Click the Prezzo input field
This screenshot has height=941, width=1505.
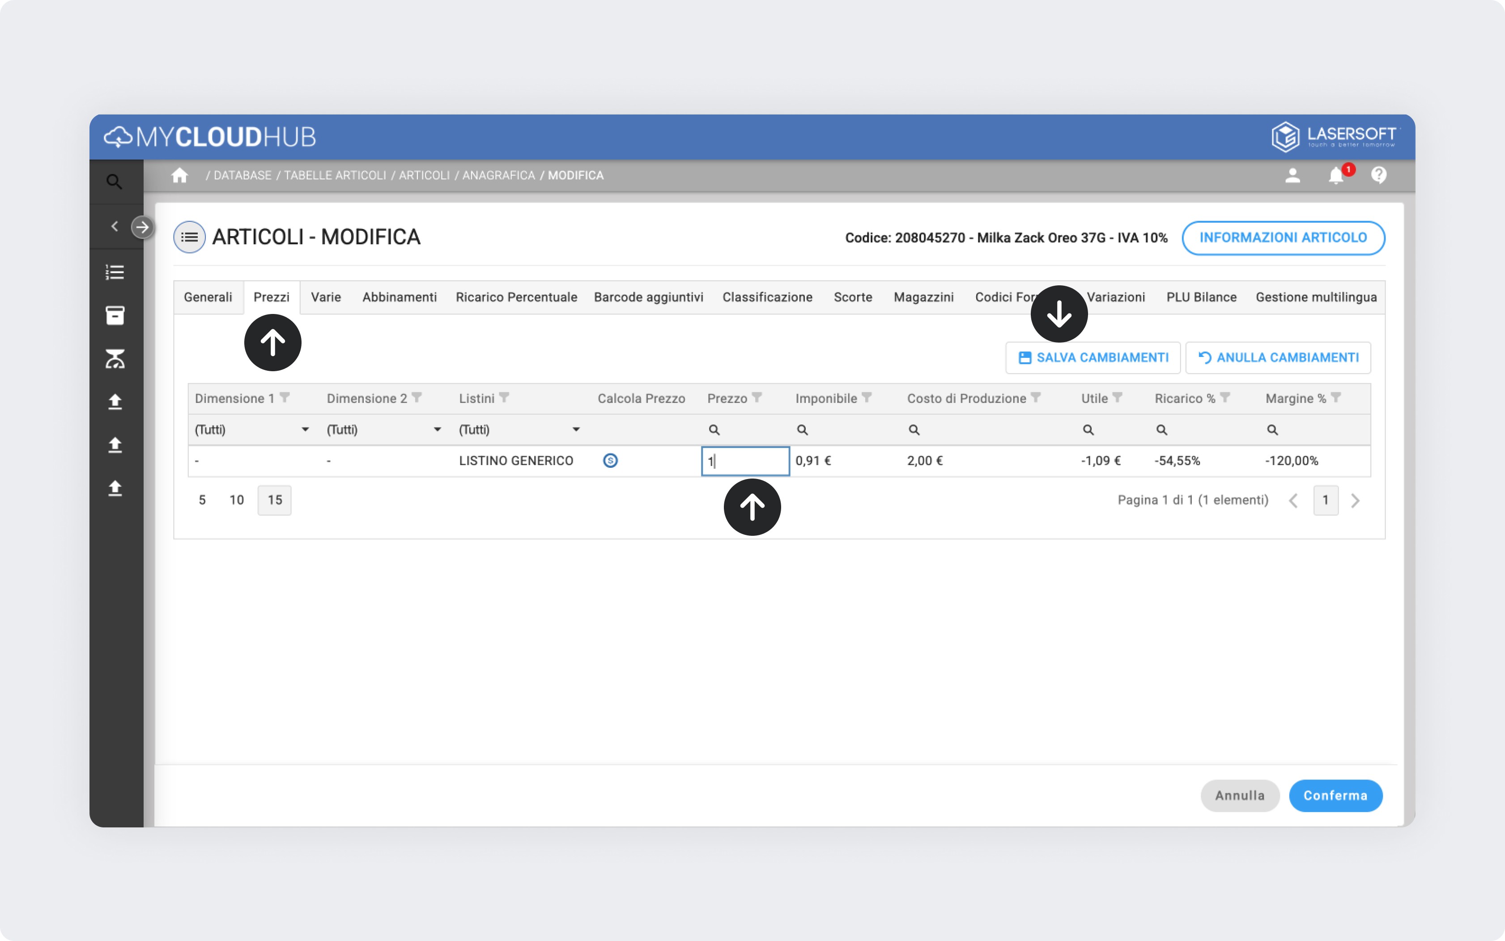pos(746,461)
